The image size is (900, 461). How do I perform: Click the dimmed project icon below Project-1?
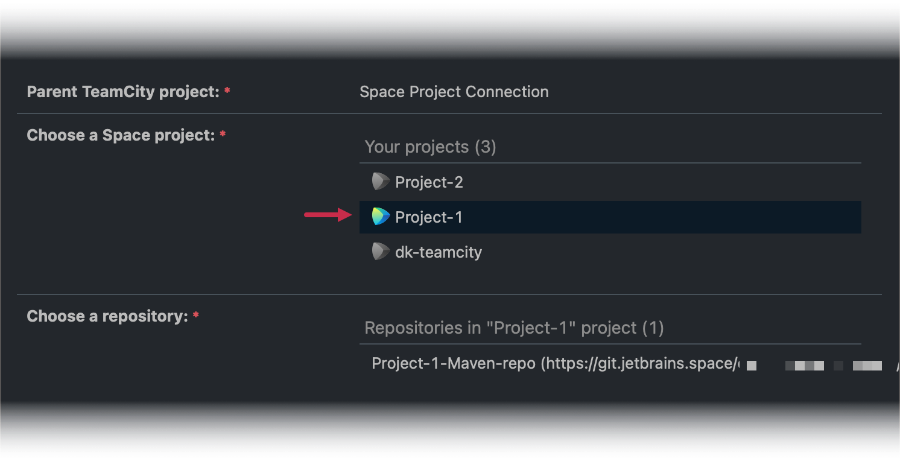[x=380, y=252]
